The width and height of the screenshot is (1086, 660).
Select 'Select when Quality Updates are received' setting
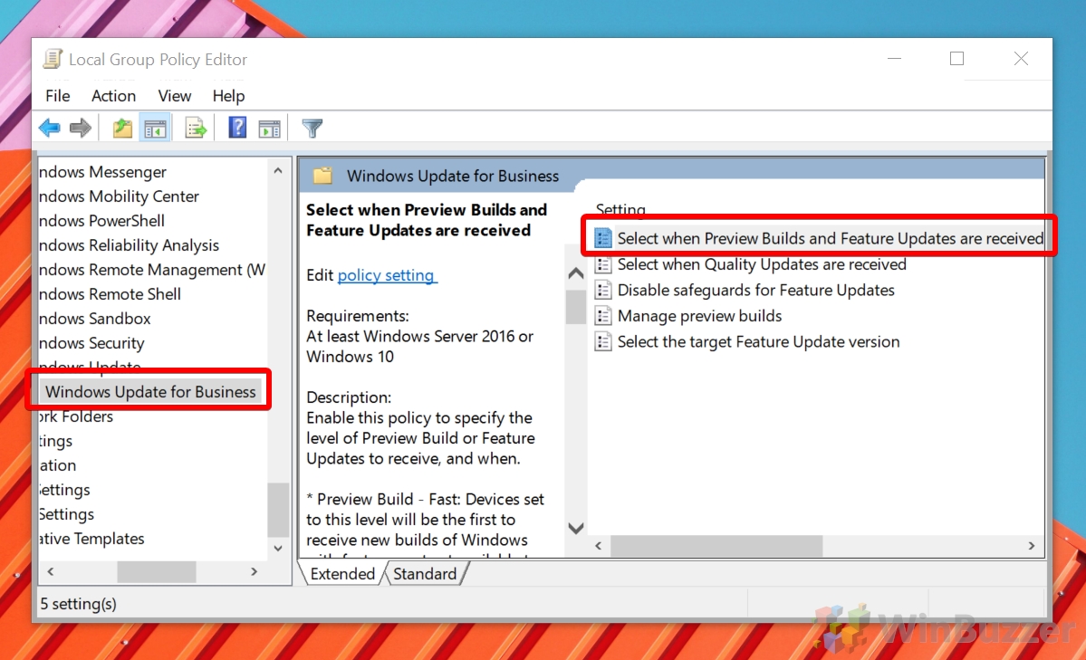[x=762, y=264]
